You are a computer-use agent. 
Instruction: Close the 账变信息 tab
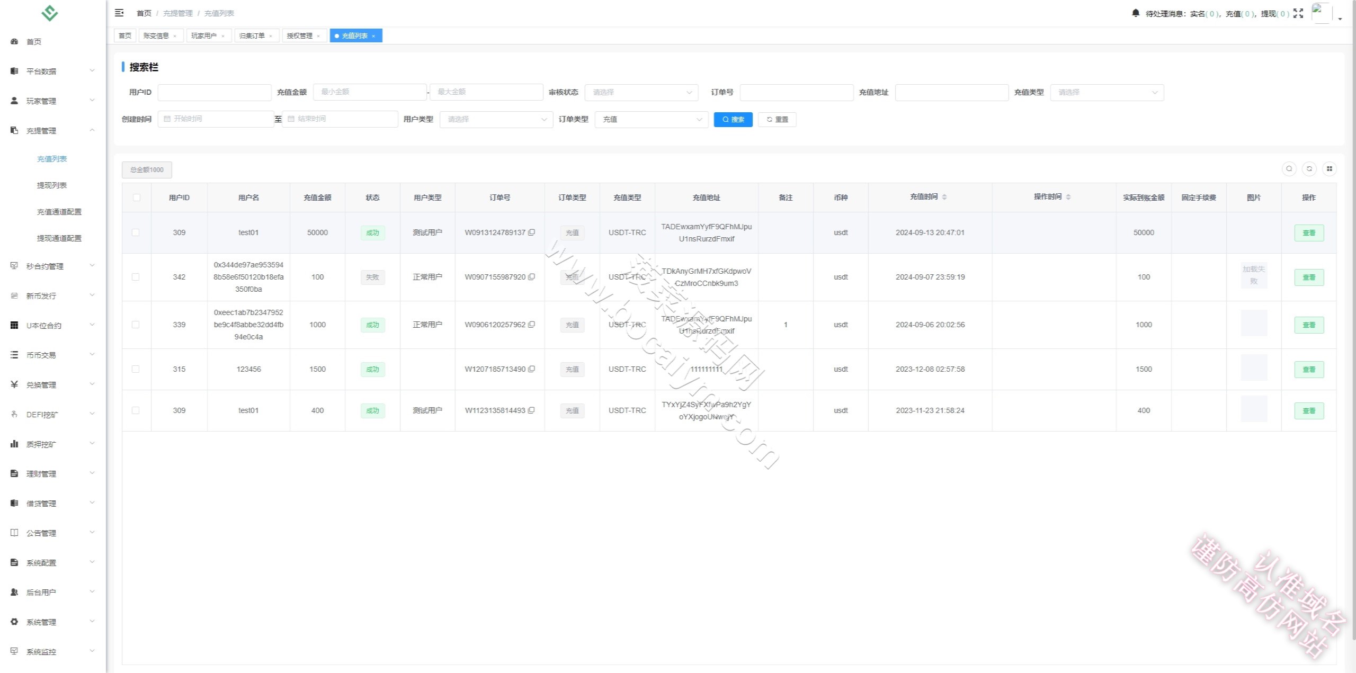click(175, 36)
